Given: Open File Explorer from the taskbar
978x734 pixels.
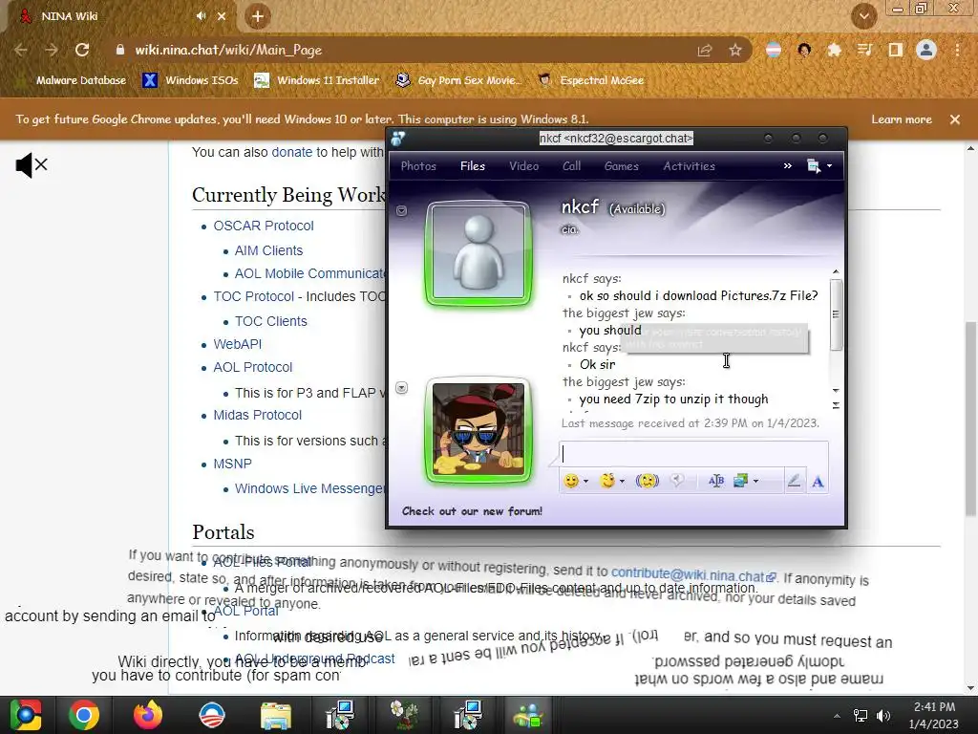Looking at the screenshot, I should 276,715.
